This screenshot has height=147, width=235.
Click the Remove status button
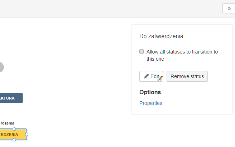tap(187, 76)
